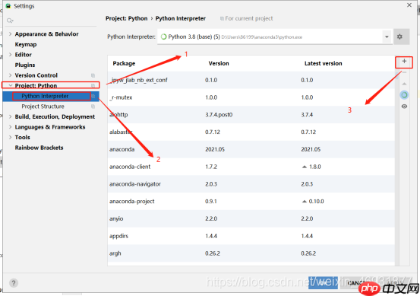Select the anaconda-client package row

pyautogui.click(x=251, y=167)
